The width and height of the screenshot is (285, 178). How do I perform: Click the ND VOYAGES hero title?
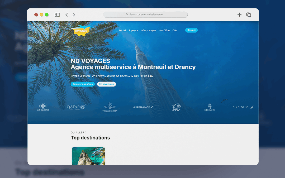[x=90, y=61]
